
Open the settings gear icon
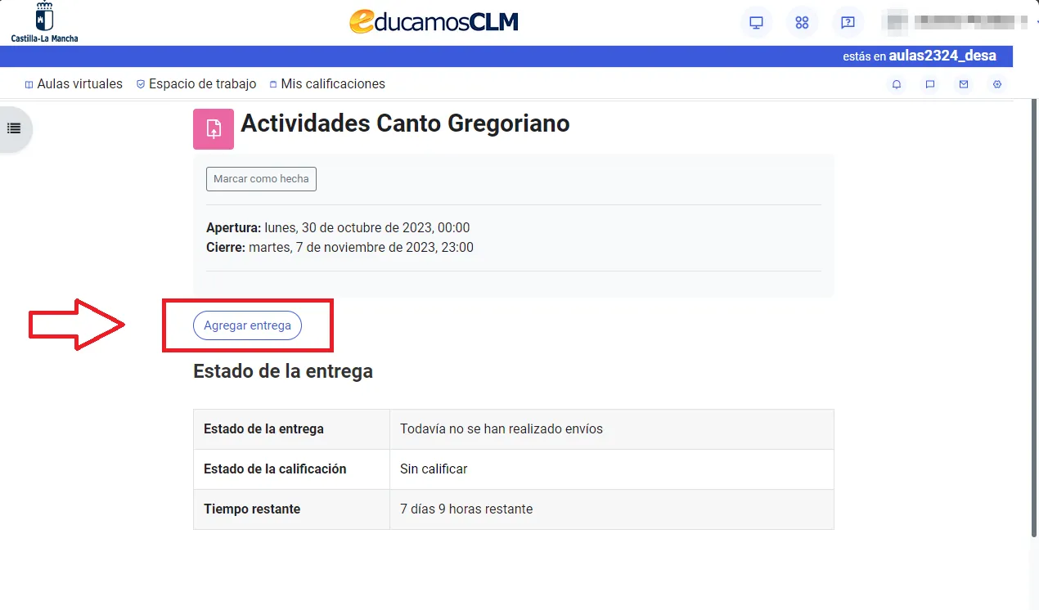tap(996, 84)
